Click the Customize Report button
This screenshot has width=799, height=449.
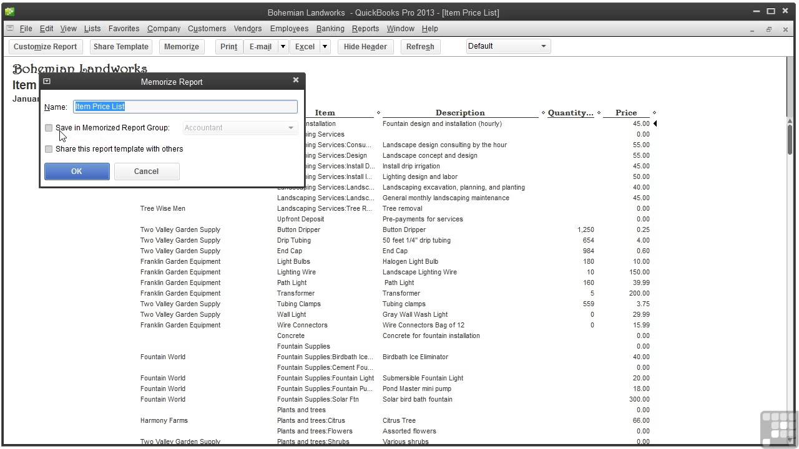pyautogui.click(x=45, y=47)
